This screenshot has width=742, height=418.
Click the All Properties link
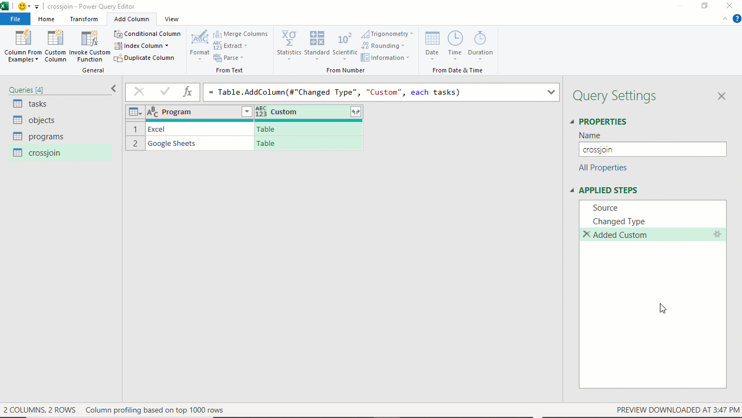602,168
